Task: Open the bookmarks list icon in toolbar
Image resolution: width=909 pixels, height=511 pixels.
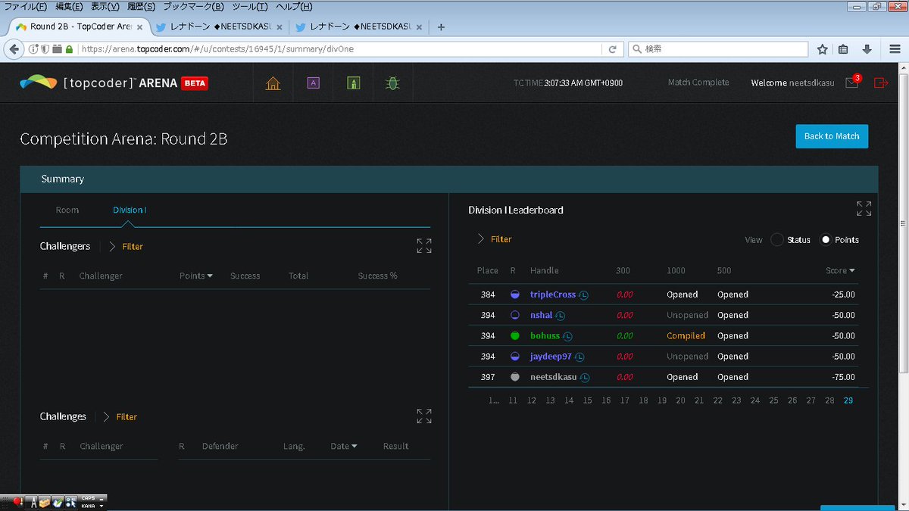Action: pyautogui.click(x=843, y=49)
